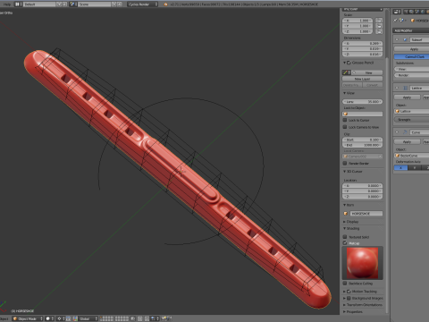Adjust the Clip Start value slider
429x322 pixels.
(x=362, y=140)
